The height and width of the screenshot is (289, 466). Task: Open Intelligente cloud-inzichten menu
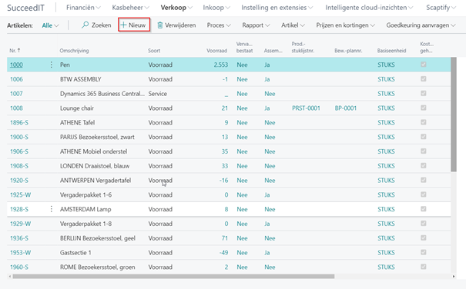click(x=369, y=8)
